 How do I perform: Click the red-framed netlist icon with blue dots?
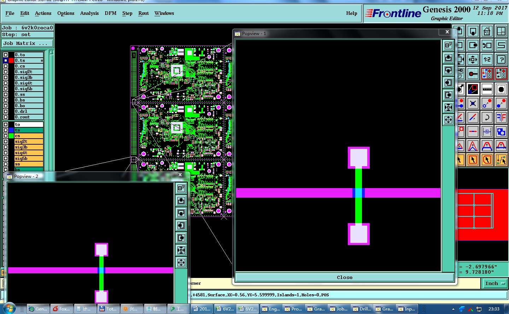[487, 74]
